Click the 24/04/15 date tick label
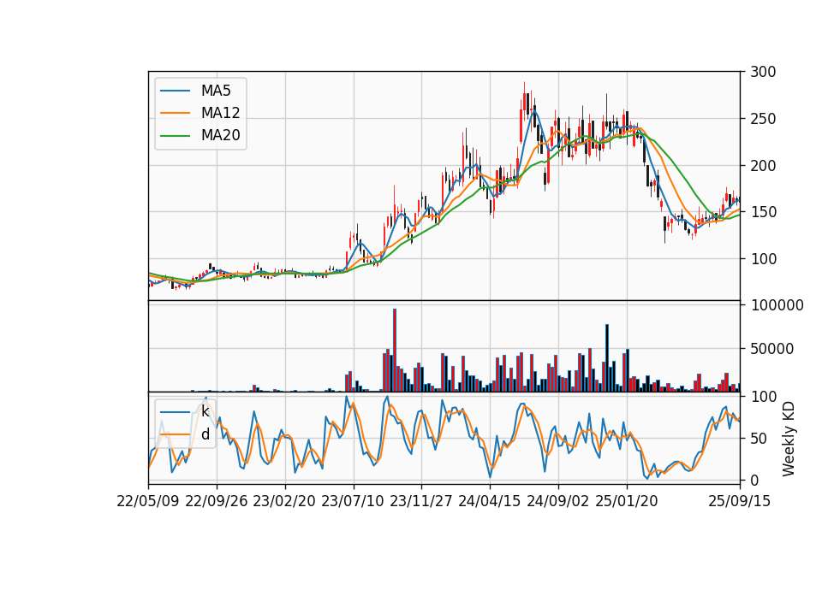Viewport: 822px width, 590px height. (x=490, y=501)
